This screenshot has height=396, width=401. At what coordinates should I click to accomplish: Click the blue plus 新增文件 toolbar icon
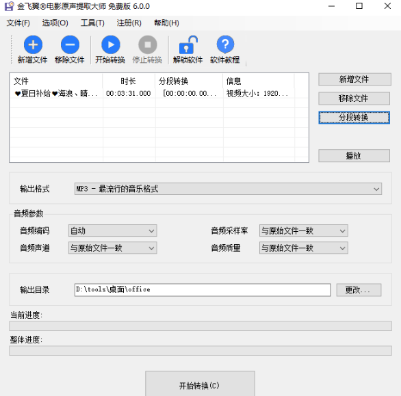click(x=33, y=44)
